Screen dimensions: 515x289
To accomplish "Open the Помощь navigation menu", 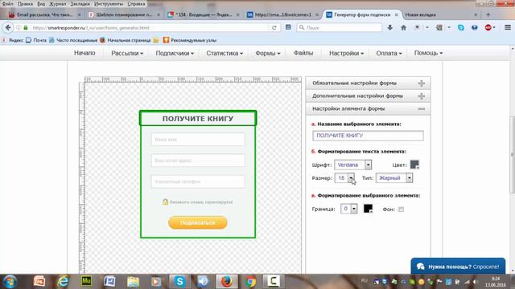I will pyautogui.click(x=428, y=53).
